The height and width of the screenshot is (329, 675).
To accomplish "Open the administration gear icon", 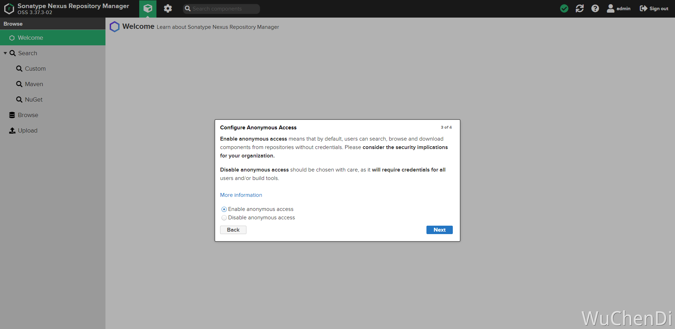I will click(168, 8).
